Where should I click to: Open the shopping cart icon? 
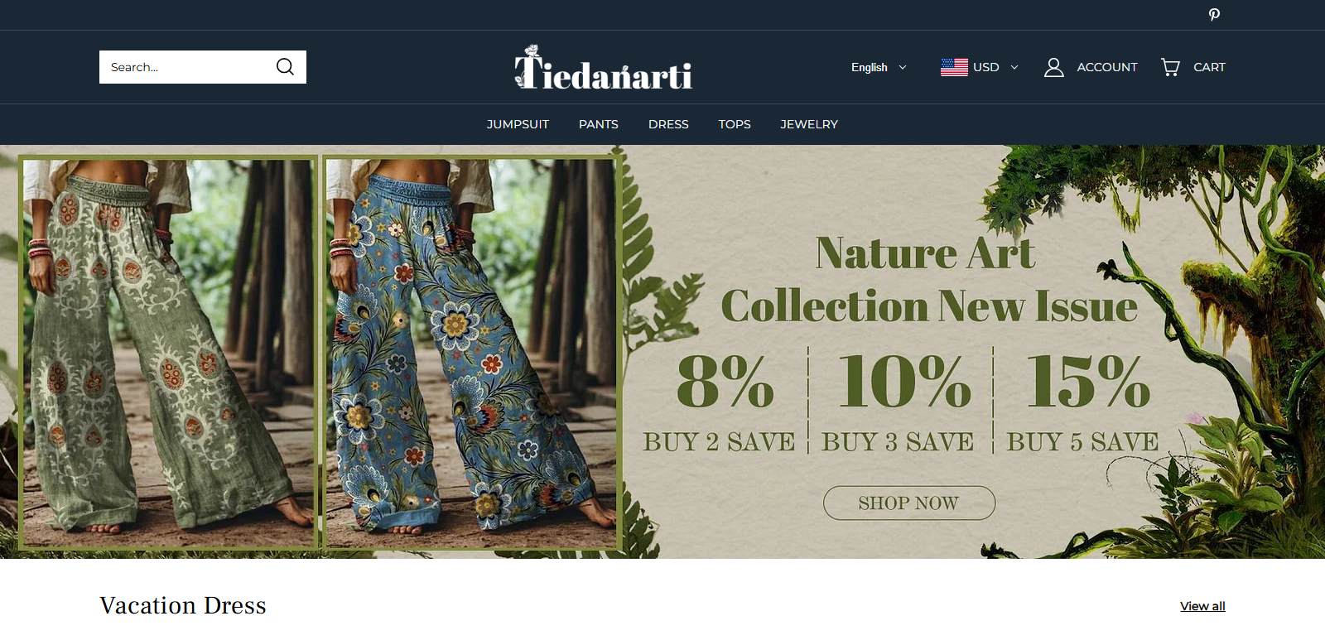click(1170, 67)
